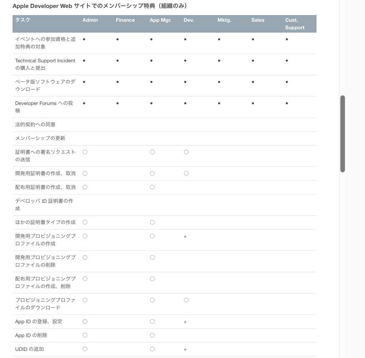This screenshot has width=365, height=358.
Task: Select the 'Dev.' column header
Action: 189,20
